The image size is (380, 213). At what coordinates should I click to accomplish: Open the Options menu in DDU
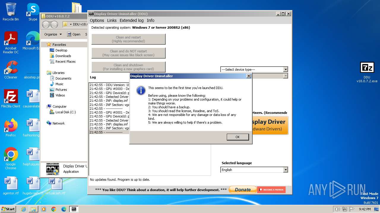click(97, 20)
